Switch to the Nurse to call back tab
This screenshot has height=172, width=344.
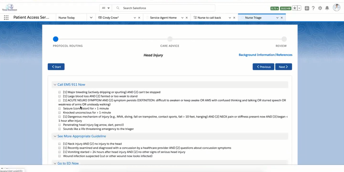click(209, 18)
